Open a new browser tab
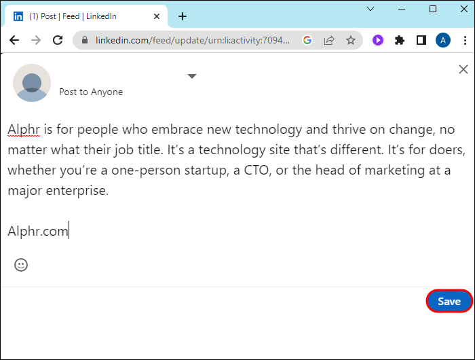The image size is (475, 360). coord(183,16)
